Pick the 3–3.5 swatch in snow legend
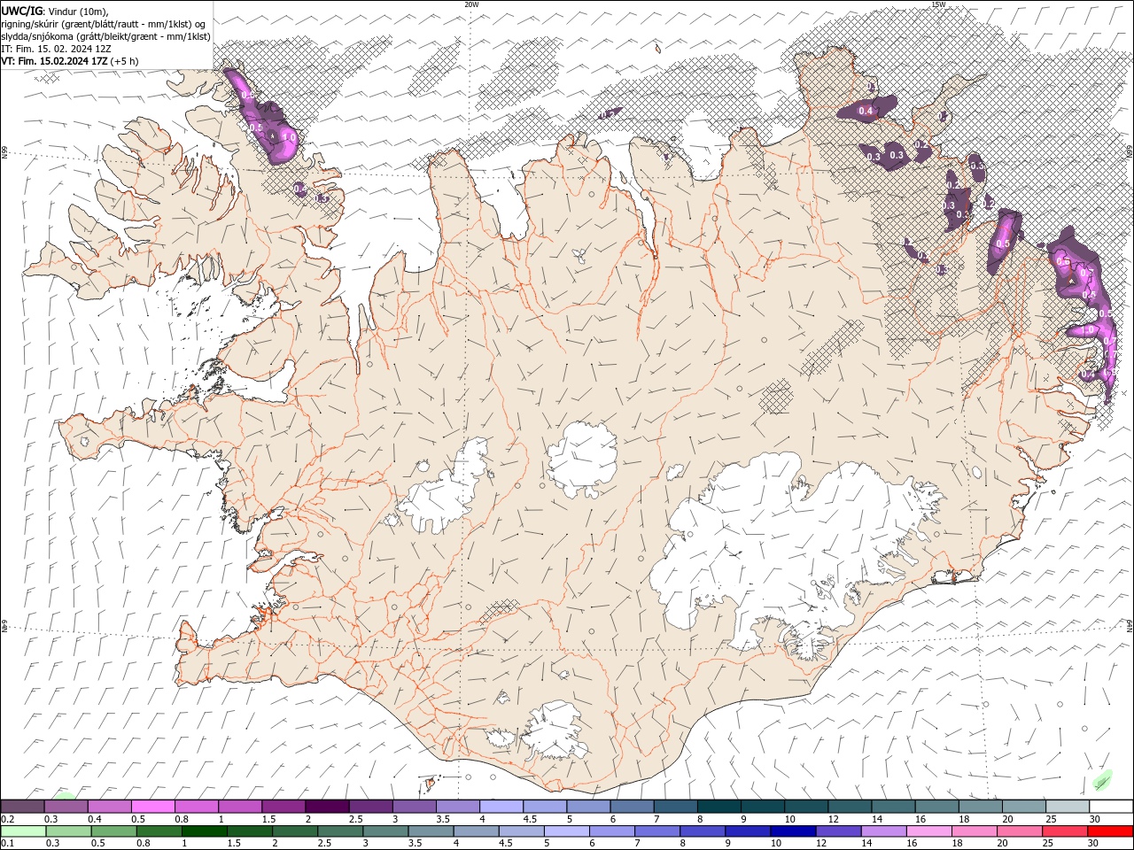The width and height of the screenshot is (1134, 850). (x=413, y=807)
